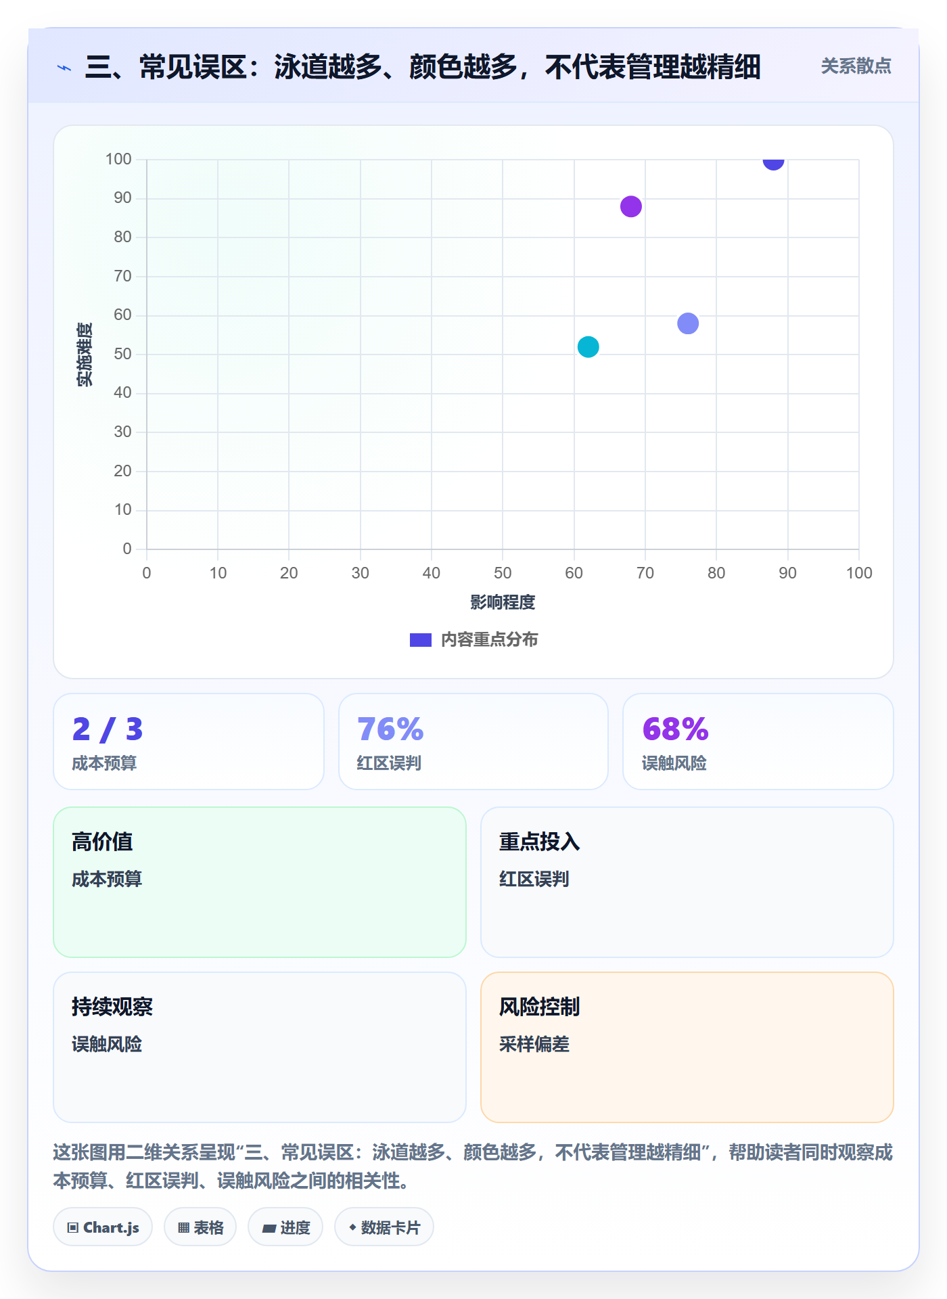
Task: Open the 76% 红区误判 stat card
Action: point(473,742)
